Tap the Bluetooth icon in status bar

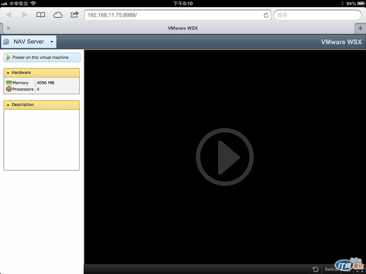coord(342,4)
